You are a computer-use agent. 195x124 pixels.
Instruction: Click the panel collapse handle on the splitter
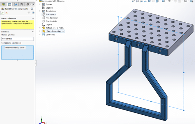point(36,63)
